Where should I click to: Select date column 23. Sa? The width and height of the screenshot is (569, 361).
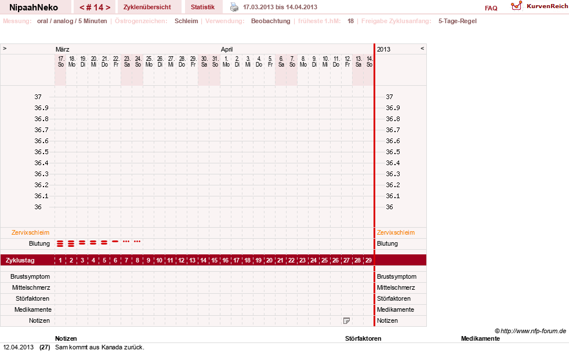[x=126, y=61]
